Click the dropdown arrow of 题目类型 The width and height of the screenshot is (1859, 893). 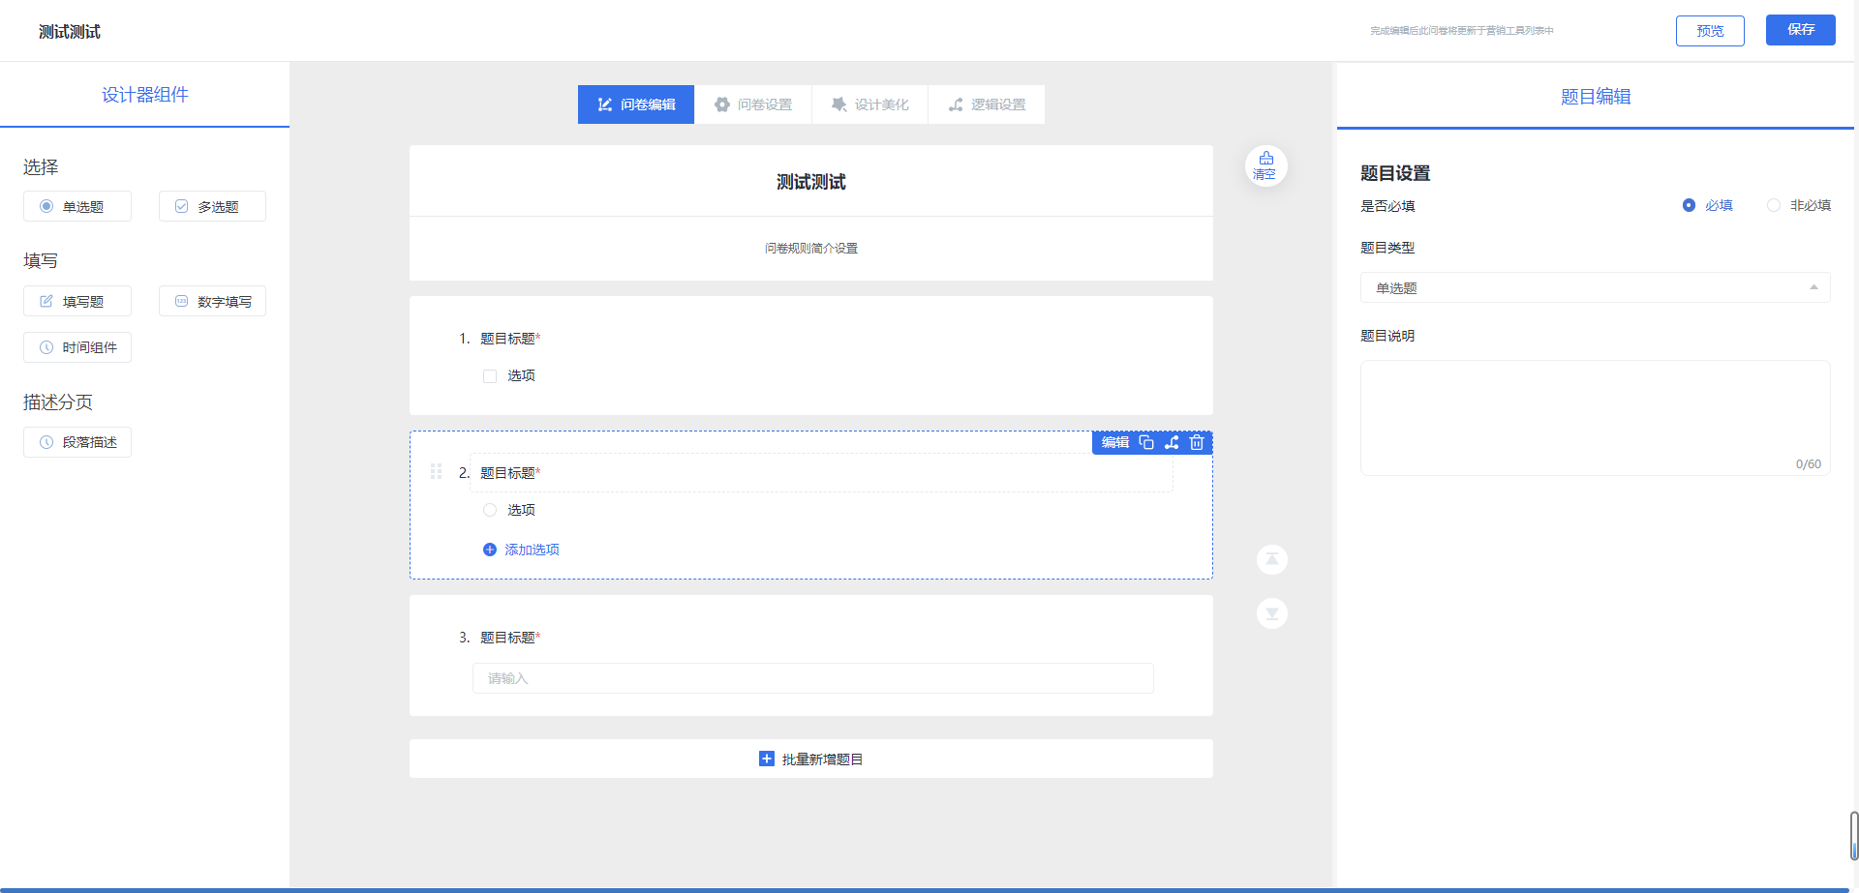point(1813,287)
